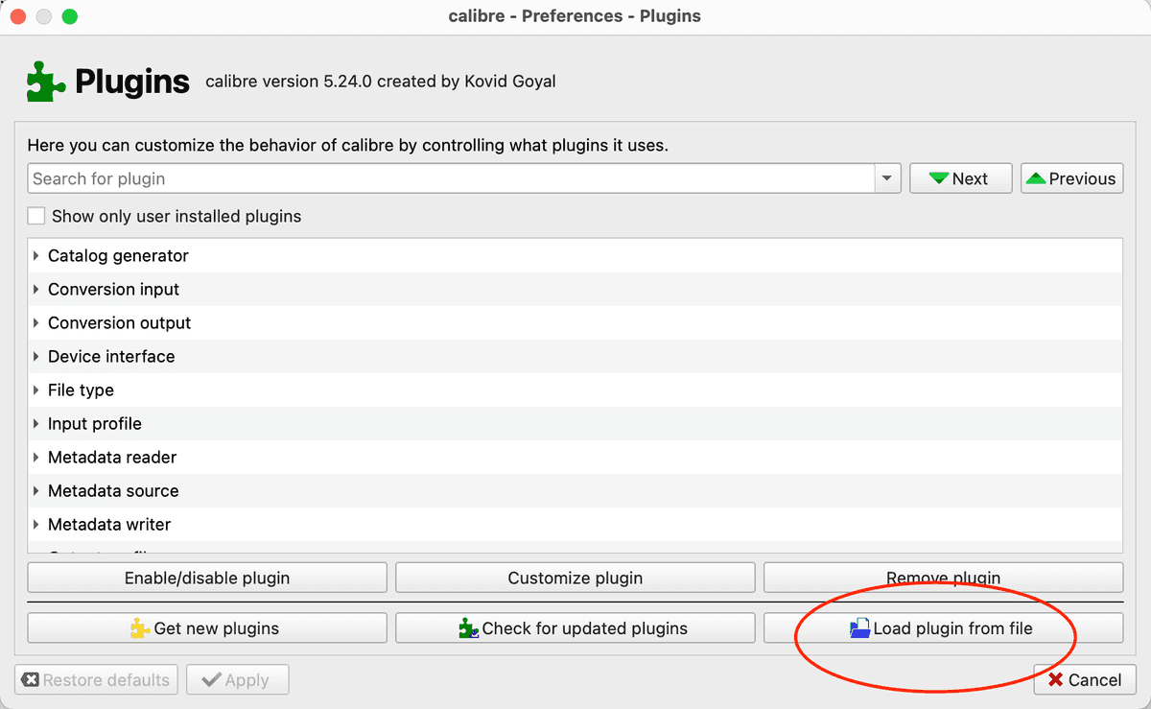Expand the Catalog generator category
Screen dimensions: 1151x709
tap(36, 255)
